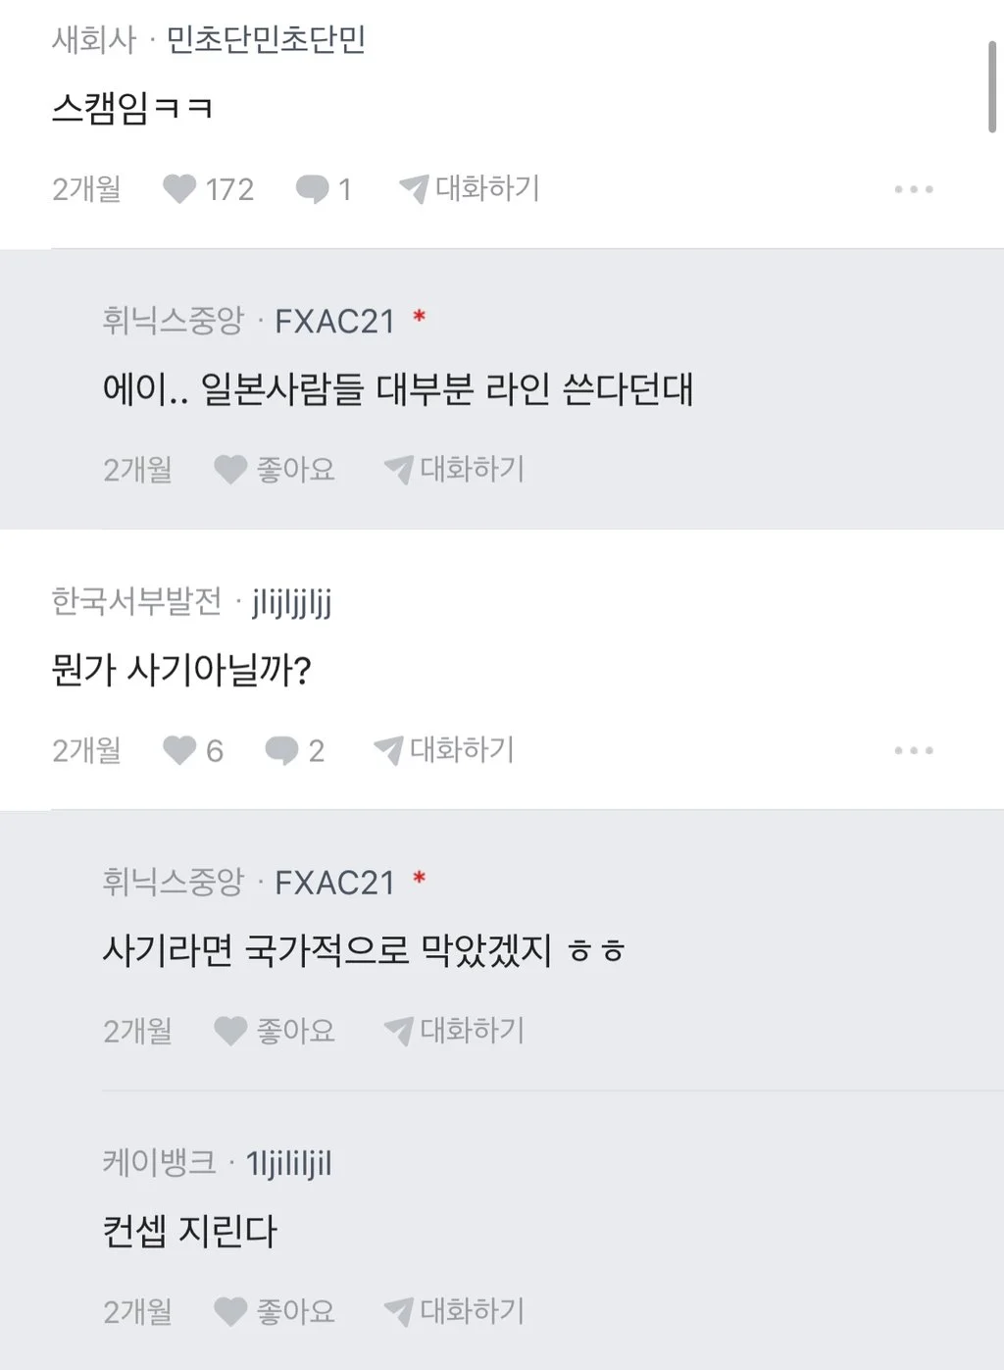Viewport: 1004px width, 1370px height.
Task: Show the 2 replies under 뭔가 사기아닐까?
Action: point(282,750)
